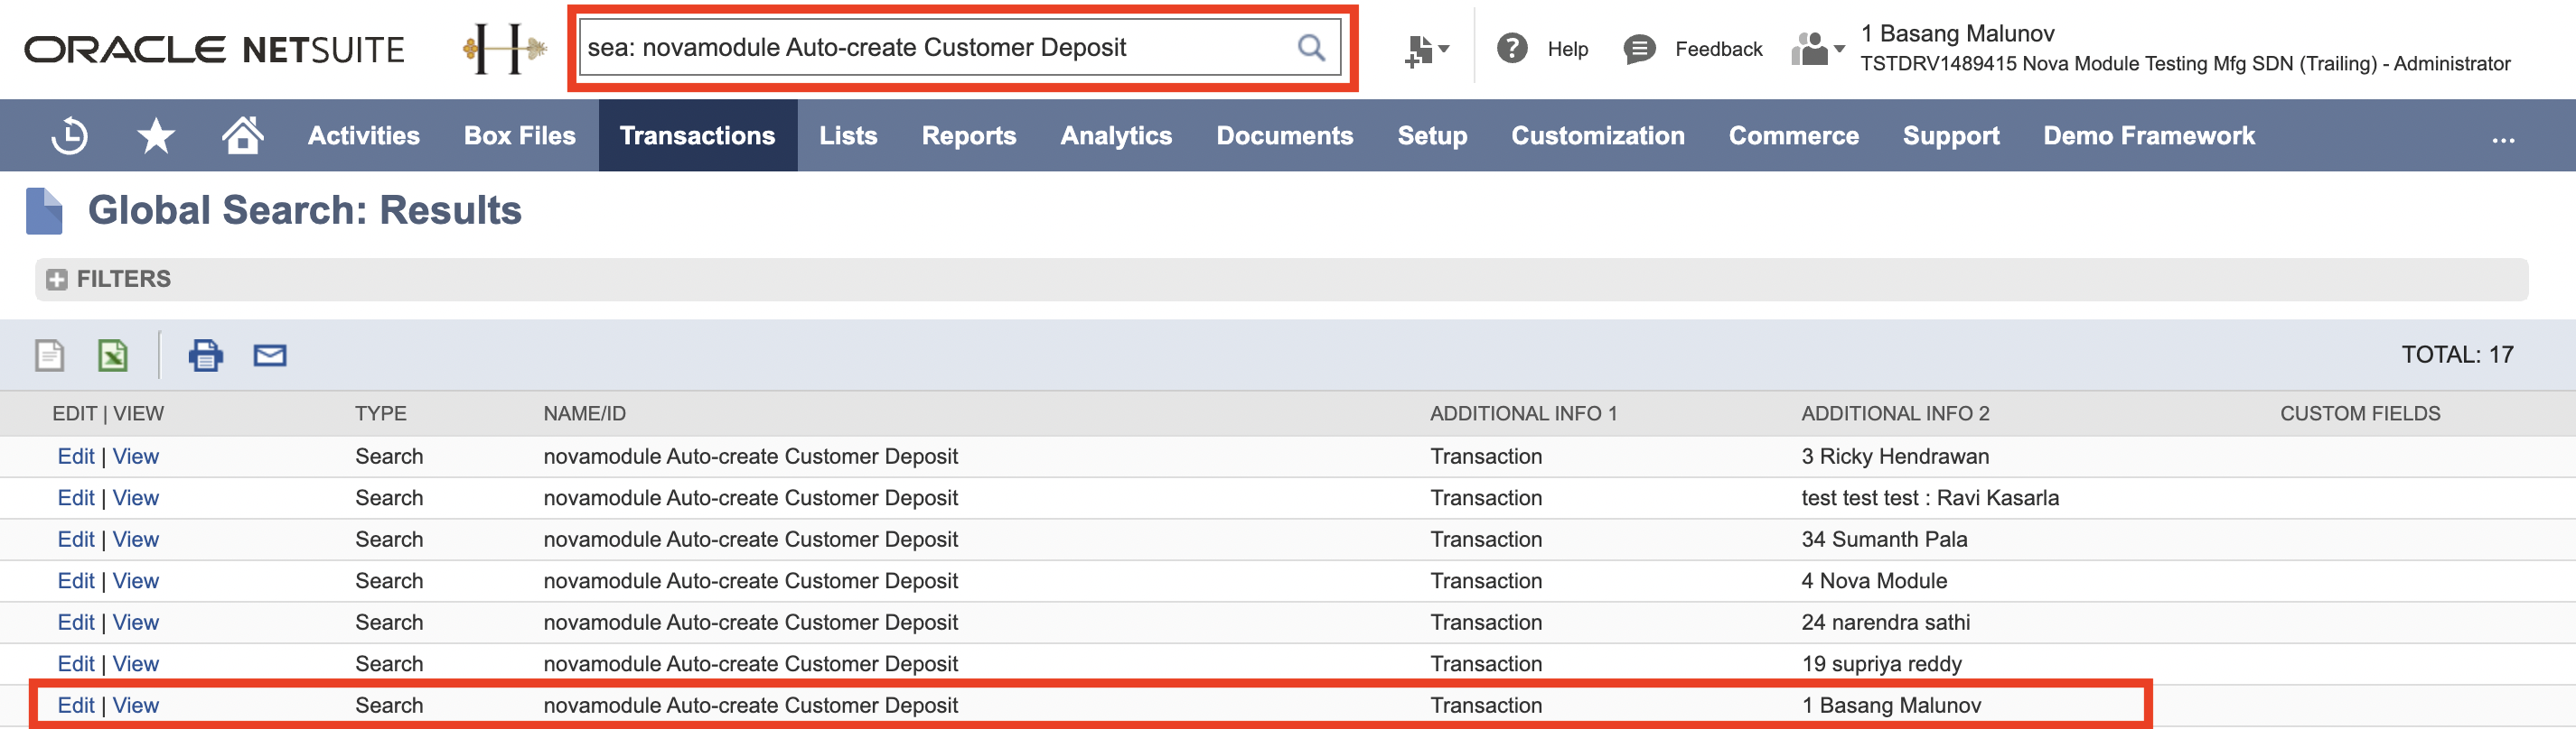Open the Customization menu
The width and height of the screenshot is (2576, 729).
tap(1598, 136)
